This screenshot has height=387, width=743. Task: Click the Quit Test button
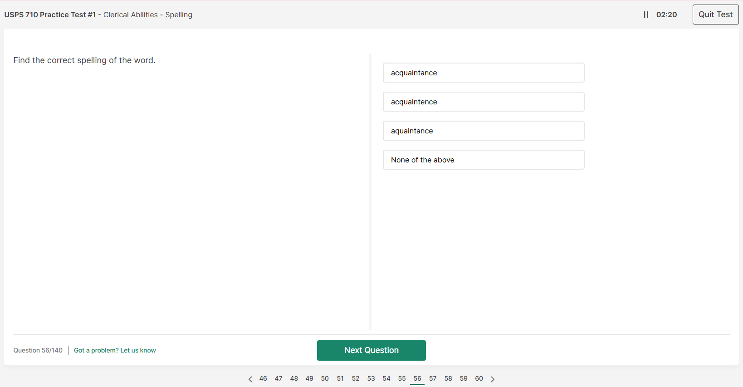pos(715,15)
